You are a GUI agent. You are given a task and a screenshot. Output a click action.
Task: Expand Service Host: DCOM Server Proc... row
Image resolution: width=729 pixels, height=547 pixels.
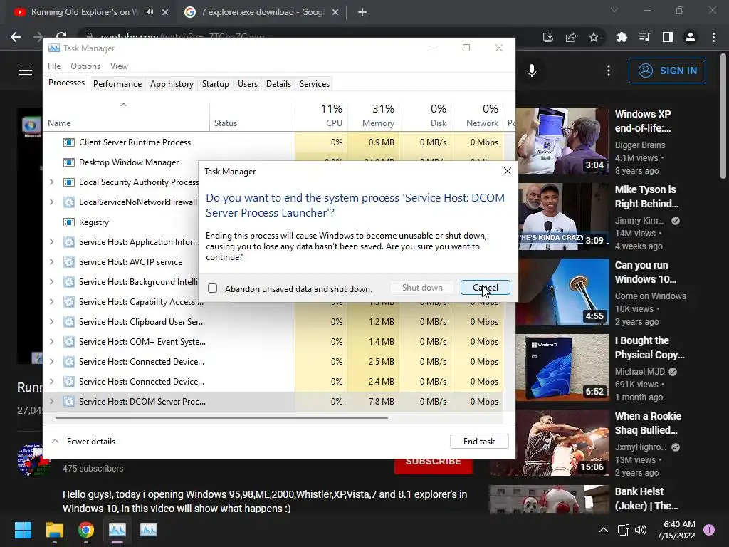pos(51,402)
